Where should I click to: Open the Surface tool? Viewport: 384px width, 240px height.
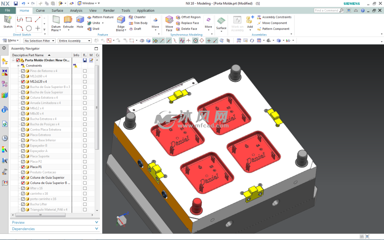(221, 22)
